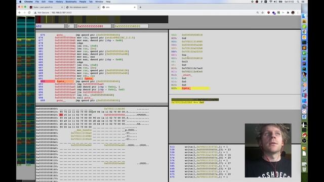Open a new tab with plus button
The image size is (324, 182).
[140, 7]
